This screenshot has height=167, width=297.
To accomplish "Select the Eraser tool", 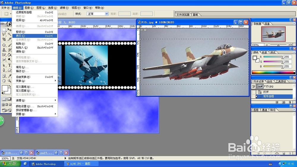I will (x=4, y=55).
